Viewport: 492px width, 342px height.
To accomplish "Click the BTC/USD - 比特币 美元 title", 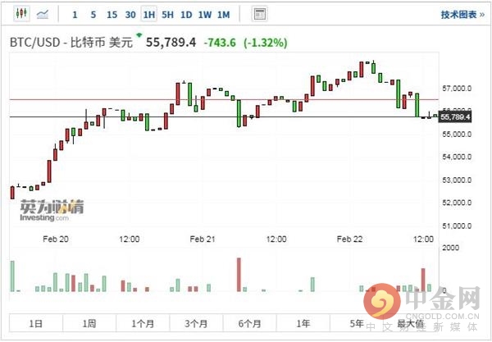I will [71, 43].
